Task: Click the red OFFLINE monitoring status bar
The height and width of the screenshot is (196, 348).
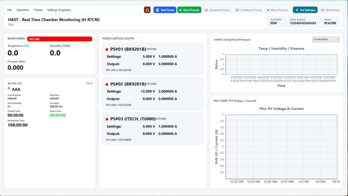Action: (60, 39)
